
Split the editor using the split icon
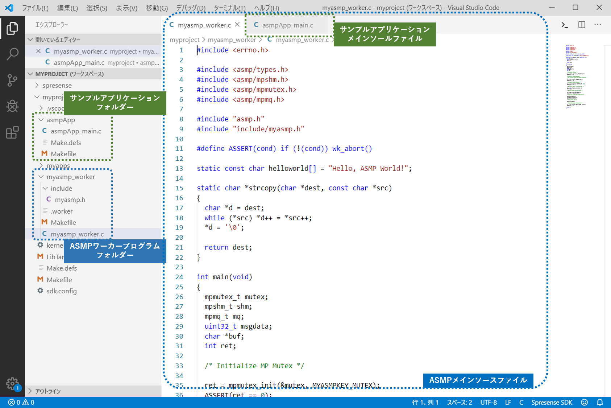click(x=582, y=25)
